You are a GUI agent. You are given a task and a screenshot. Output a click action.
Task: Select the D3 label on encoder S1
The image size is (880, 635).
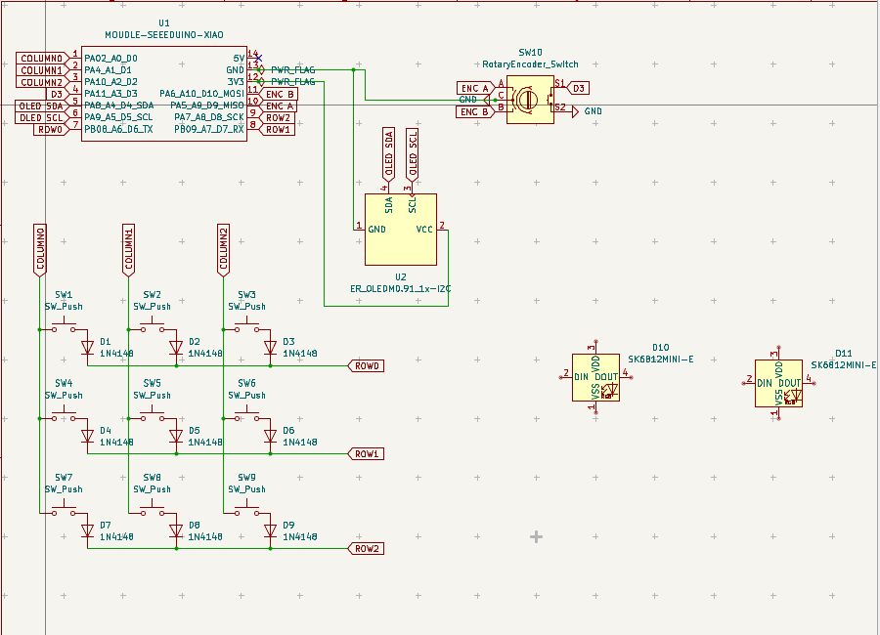pos(578,88)
